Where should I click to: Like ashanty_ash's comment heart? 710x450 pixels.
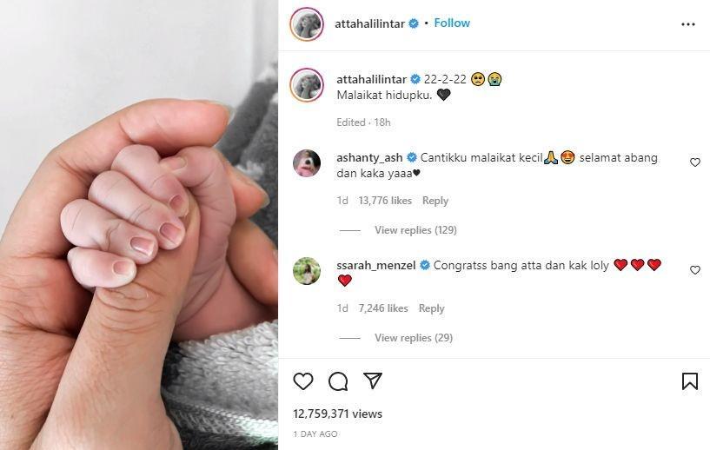coord(695,162)
